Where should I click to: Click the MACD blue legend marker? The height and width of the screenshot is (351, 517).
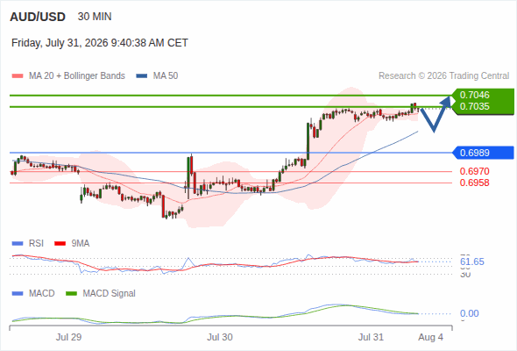(18, 294)
